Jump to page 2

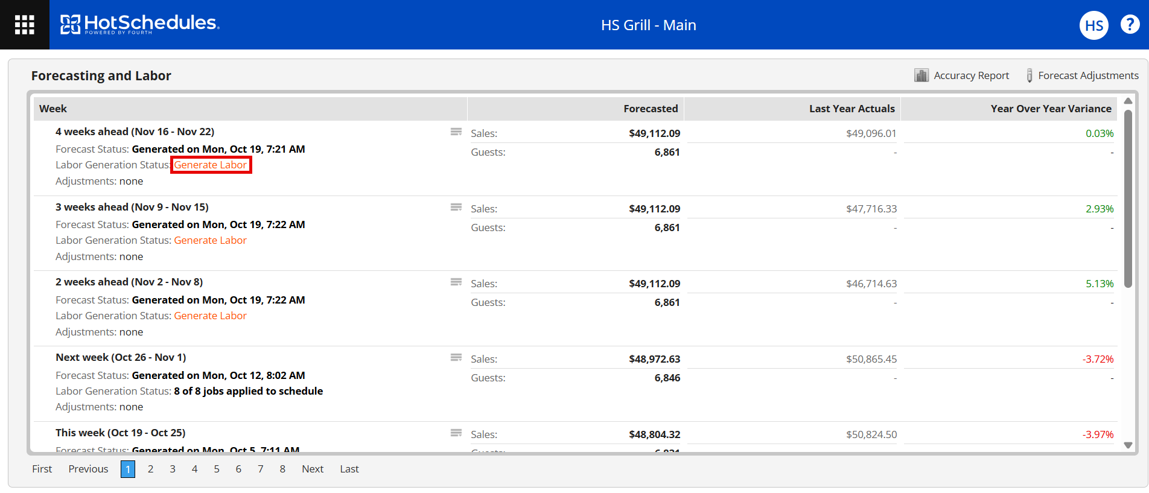click(x=150, y=469)
